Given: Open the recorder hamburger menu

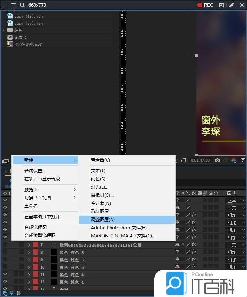Looking at the screenshot, I should (5, 5).
